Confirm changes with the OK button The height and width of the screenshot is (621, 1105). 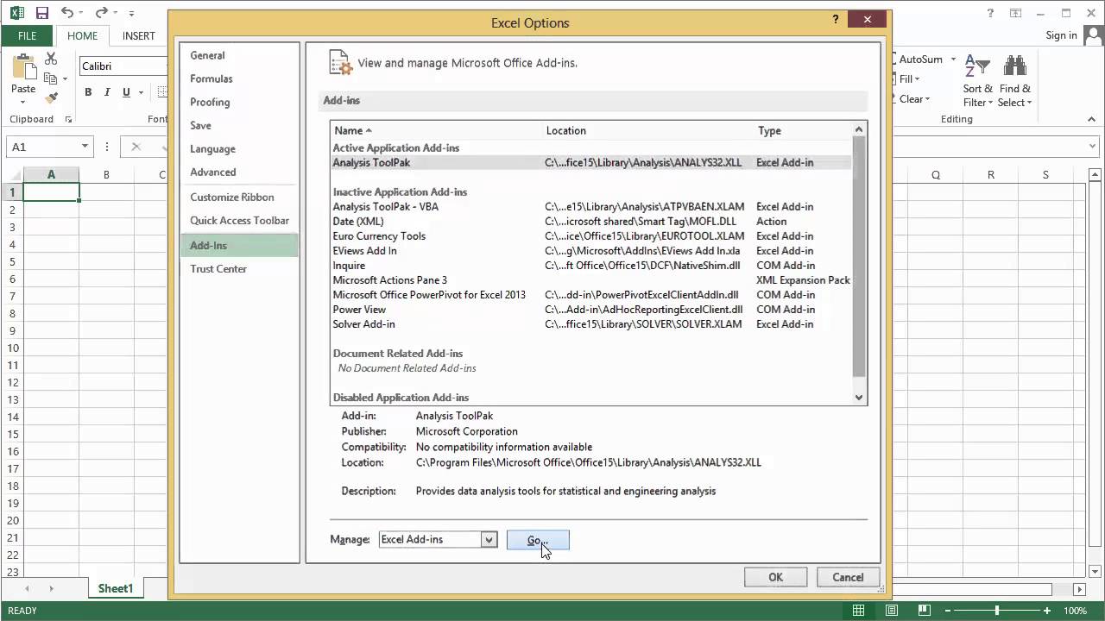point(774,577)
